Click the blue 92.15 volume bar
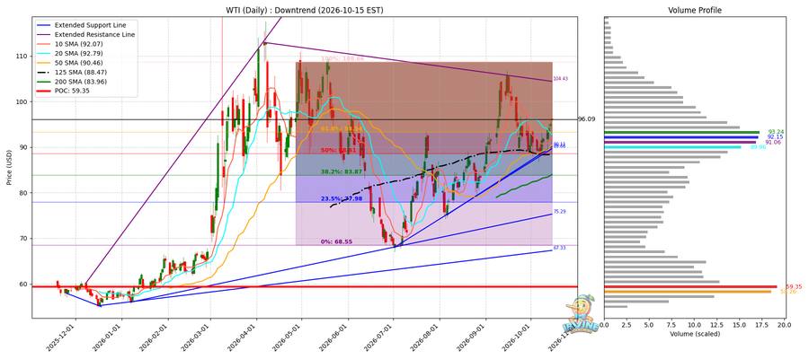 tap(681, 137)
